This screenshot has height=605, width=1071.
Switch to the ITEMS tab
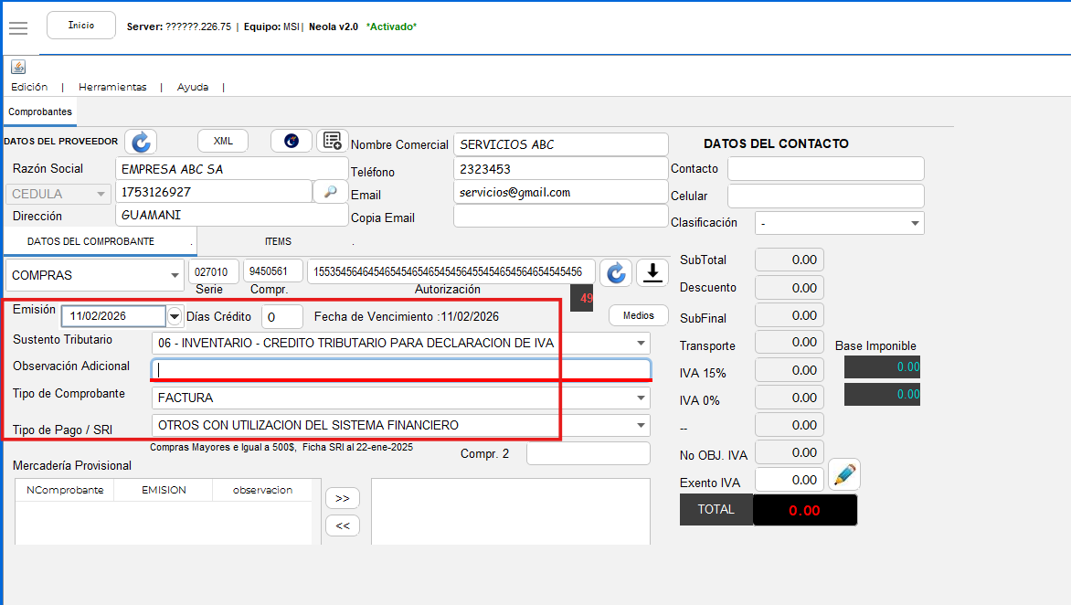click(x=278, y=241)
